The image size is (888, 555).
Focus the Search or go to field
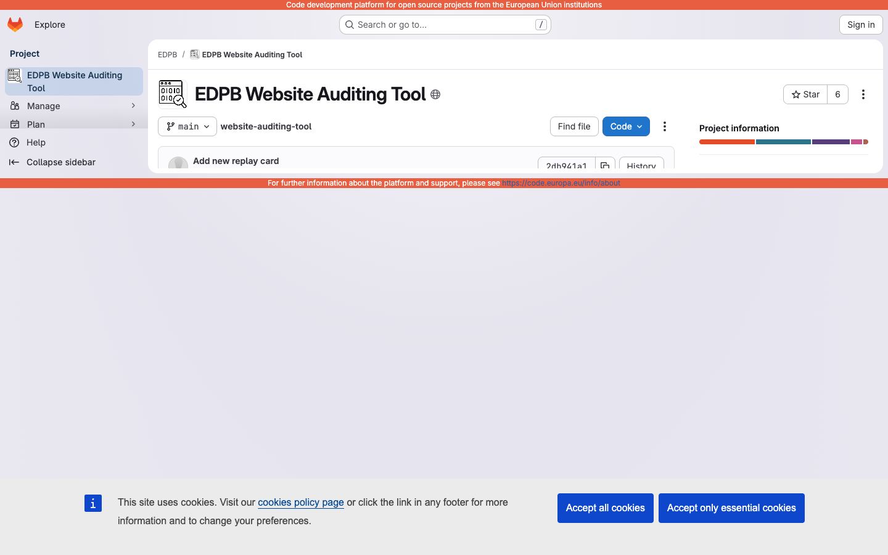[445, 25]
